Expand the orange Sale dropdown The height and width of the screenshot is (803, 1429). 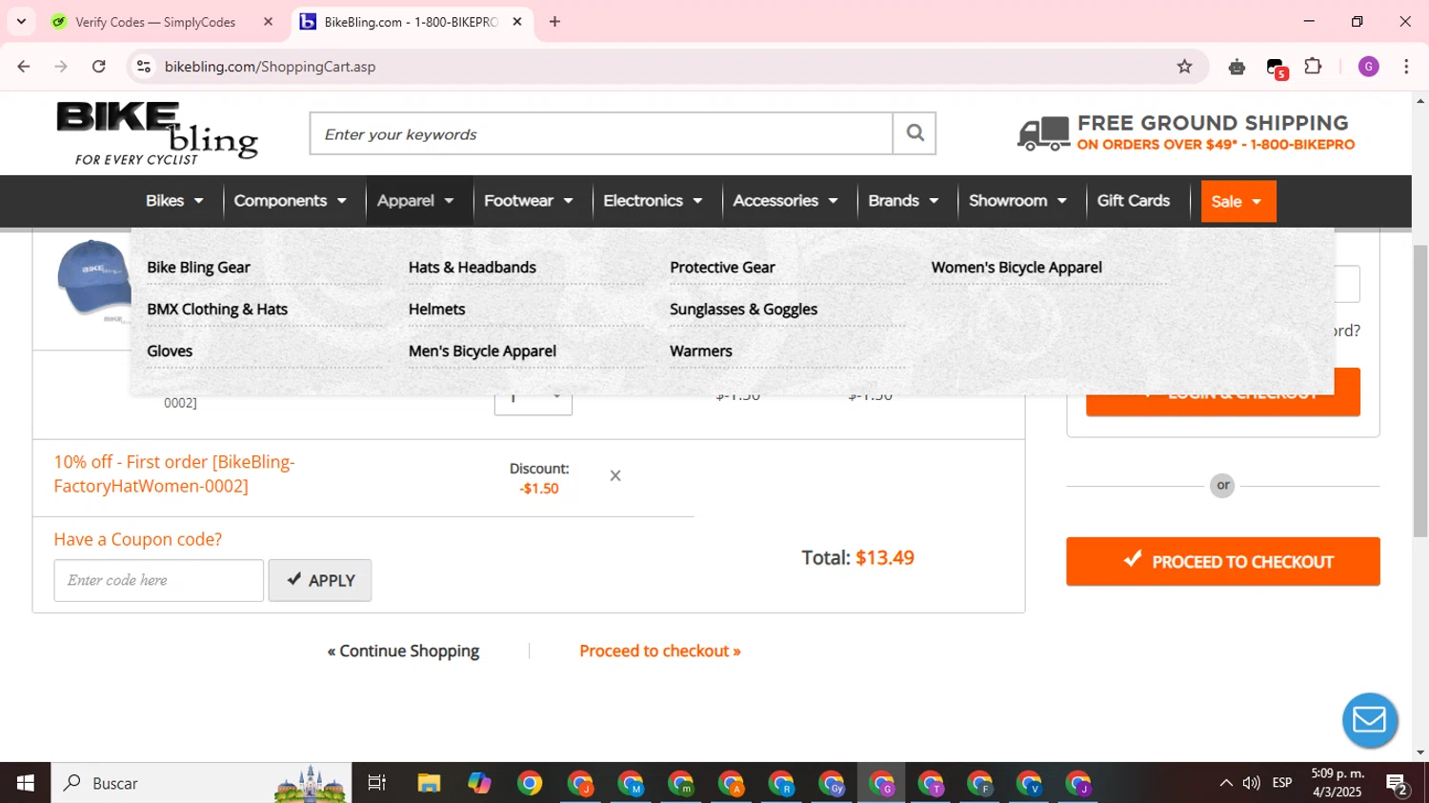coord(1238,201)
